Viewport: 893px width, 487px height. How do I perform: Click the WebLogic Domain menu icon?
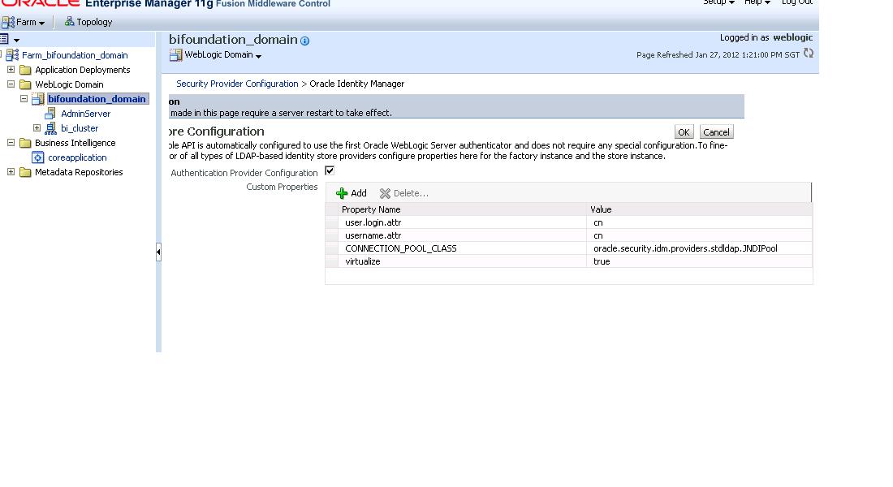tap(176, 55)
